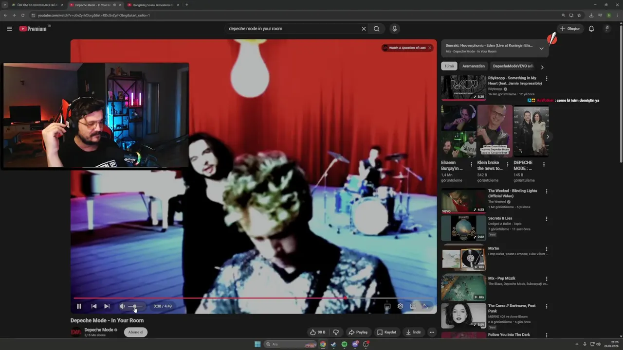The height and width of the screenshot is (350, 623).
Task: Open options for Mix'im playlist
Action: pos(547,249)
